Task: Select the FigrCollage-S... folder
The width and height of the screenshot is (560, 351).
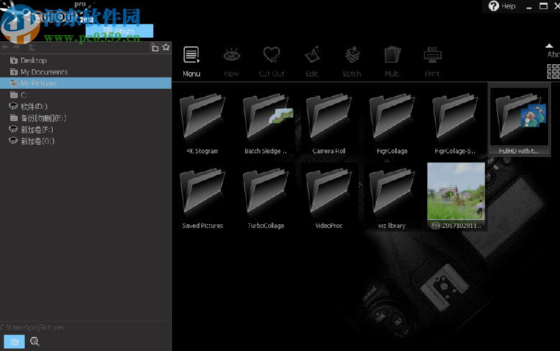Action: 455,123
